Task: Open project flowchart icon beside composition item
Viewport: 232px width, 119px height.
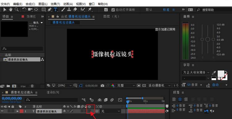Action: (x=42, y=60)
